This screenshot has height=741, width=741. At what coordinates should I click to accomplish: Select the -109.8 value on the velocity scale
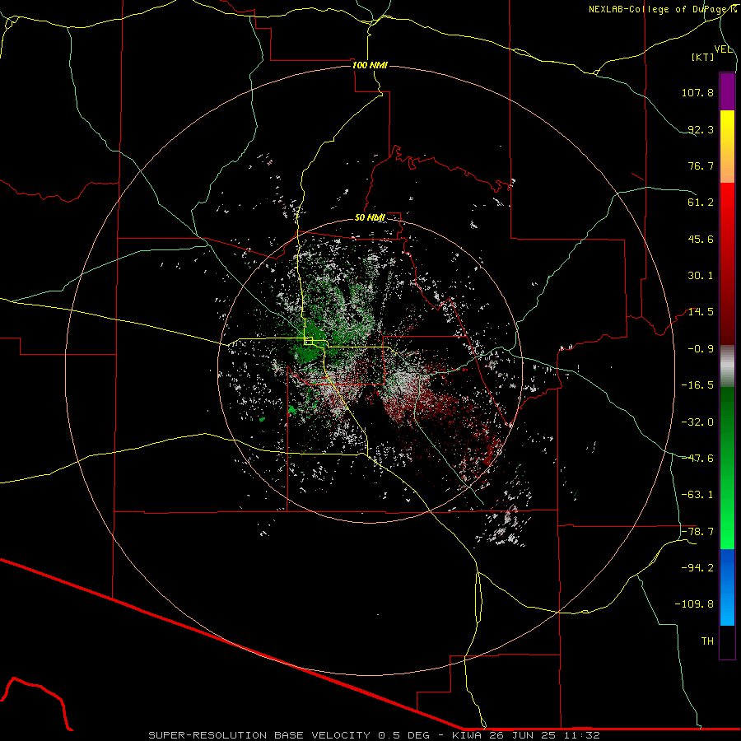click(x=694, y=604)
